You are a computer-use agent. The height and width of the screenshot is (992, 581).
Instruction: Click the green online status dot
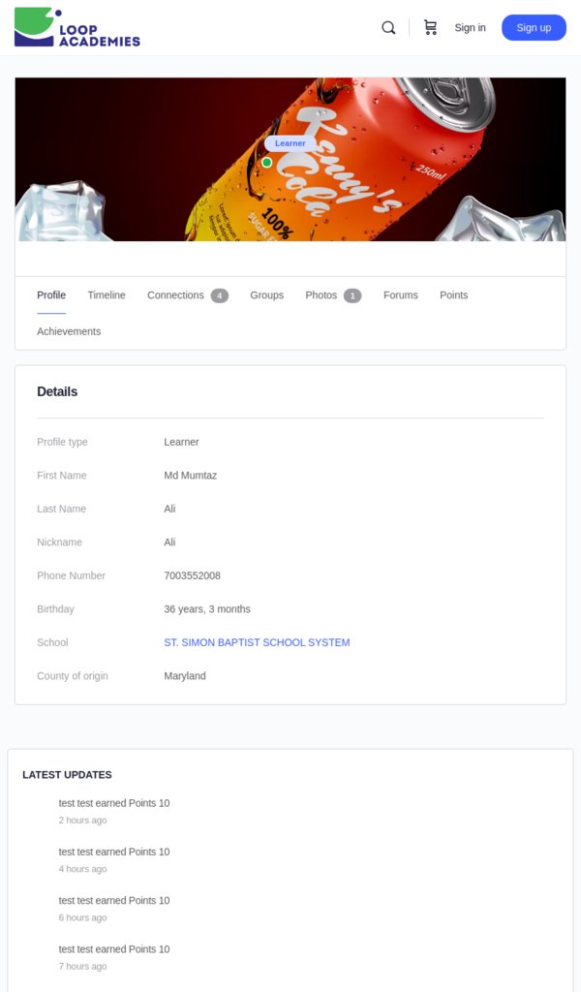coord(265,161)
